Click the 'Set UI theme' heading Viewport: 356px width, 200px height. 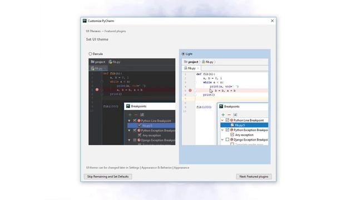[97, 39]
